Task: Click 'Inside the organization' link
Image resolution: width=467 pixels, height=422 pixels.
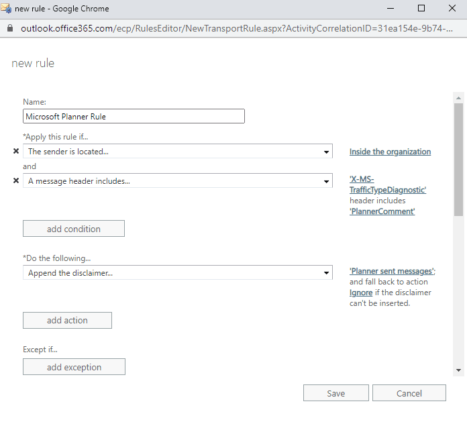Action: (390, 152)
